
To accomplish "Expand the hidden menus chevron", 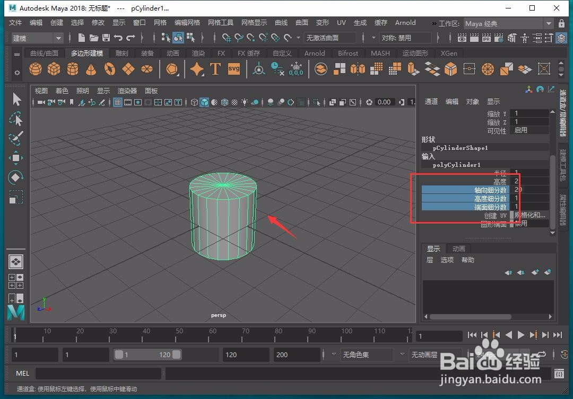I will [434, 23].
